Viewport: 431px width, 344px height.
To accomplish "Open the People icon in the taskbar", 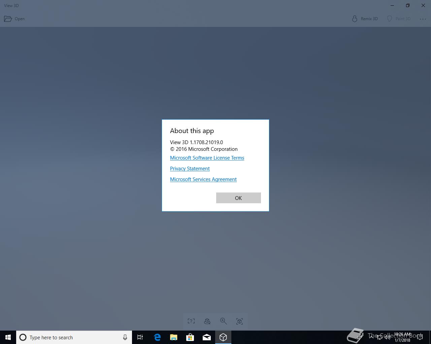I will point(360,337).
